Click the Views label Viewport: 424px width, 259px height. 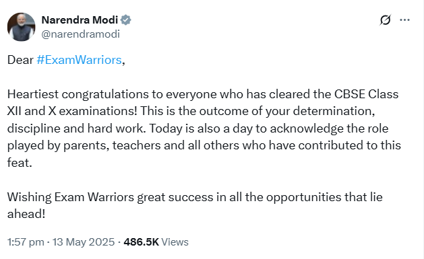click(175, 242)
